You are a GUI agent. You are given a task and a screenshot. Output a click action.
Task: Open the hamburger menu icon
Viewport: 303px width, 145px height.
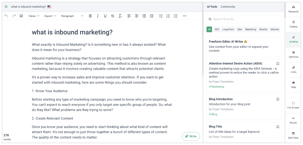coord(6,7)
